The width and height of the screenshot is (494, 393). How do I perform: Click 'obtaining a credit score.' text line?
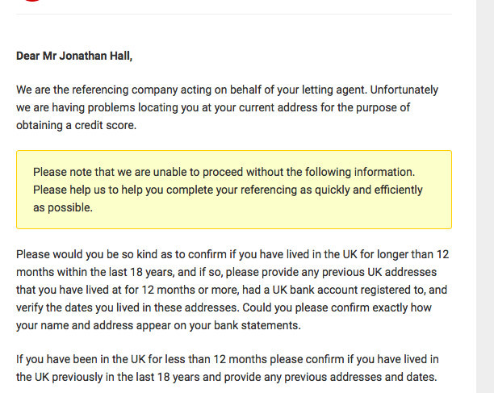(x=76, y=125)
